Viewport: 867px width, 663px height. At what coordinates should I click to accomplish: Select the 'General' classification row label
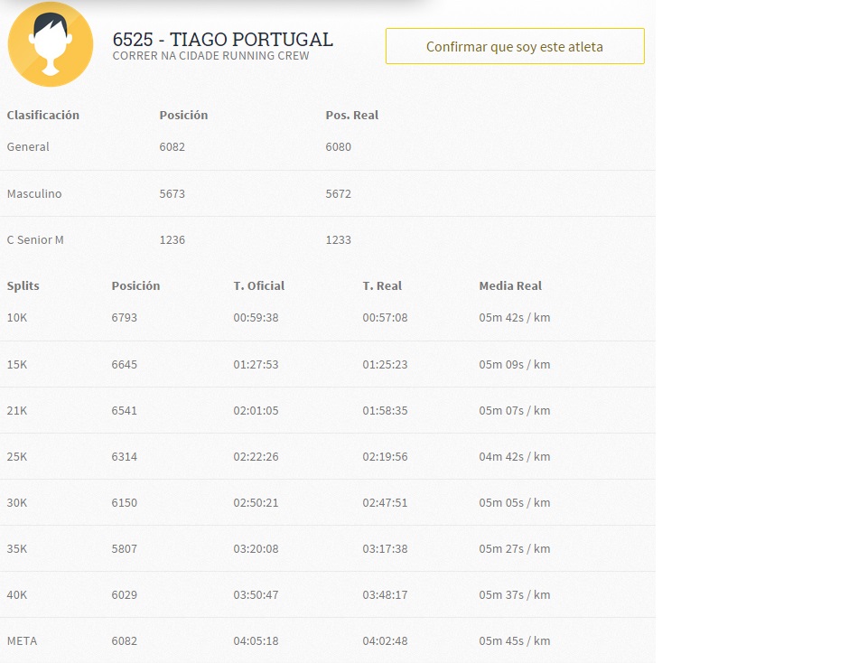coord(28,146)
